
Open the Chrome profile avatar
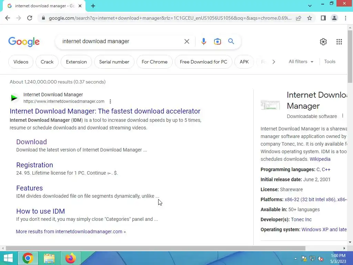(x=334, y=18)
